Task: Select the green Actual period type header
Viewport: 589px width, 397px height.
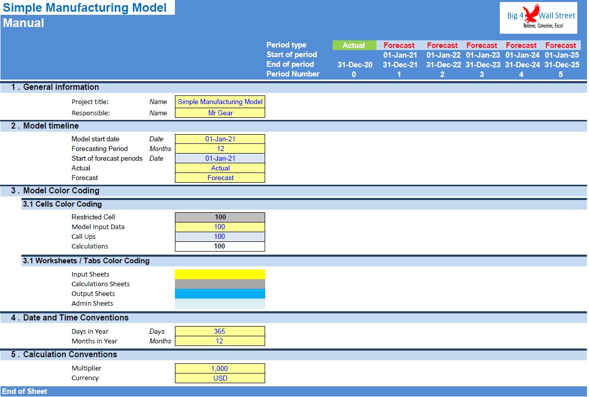Action: tap(354, 45)
